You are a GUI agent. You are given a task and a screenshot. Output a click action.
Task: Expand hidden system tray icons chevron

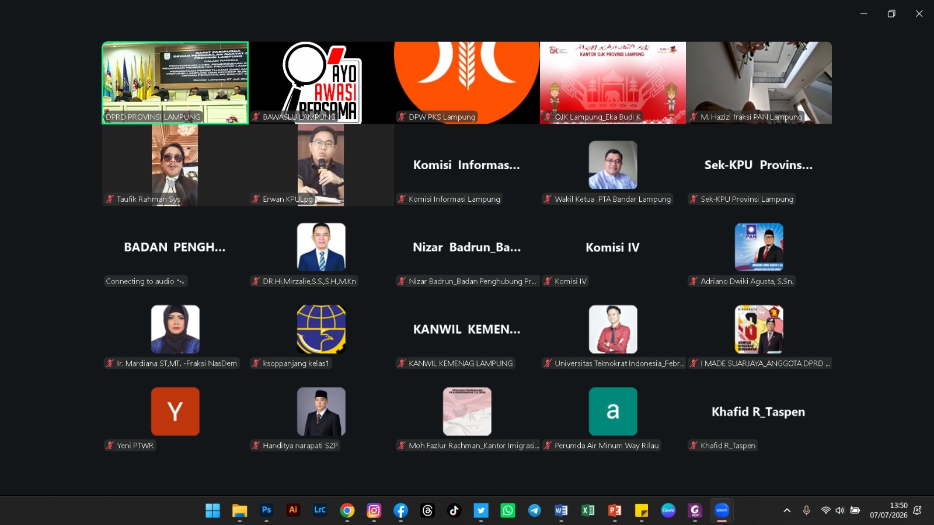787,510
